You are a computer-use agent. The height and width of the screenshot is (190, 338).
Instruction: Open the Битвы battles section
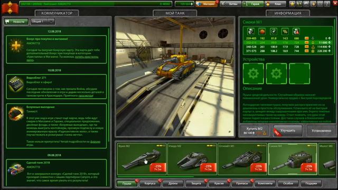click(230, 4)
